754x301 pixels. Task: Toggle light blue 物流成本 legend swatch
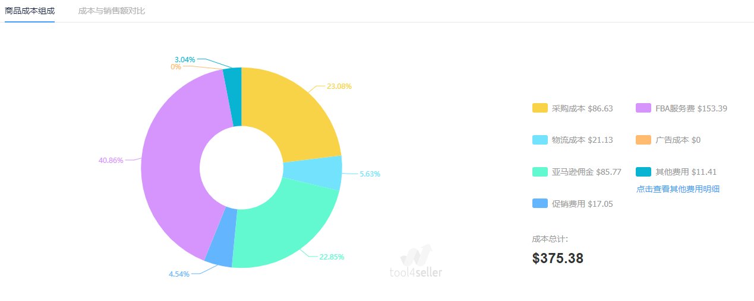(540, 140)
